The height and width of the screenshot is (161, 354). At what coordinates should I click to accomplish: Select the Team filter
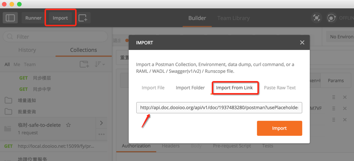click(30, 64)
